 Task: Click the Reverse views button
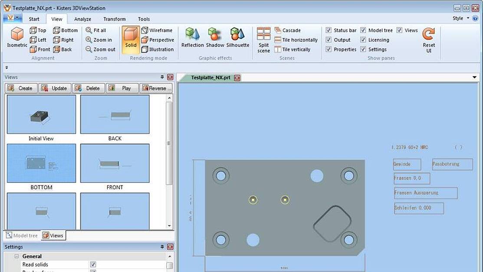point(156,88)
